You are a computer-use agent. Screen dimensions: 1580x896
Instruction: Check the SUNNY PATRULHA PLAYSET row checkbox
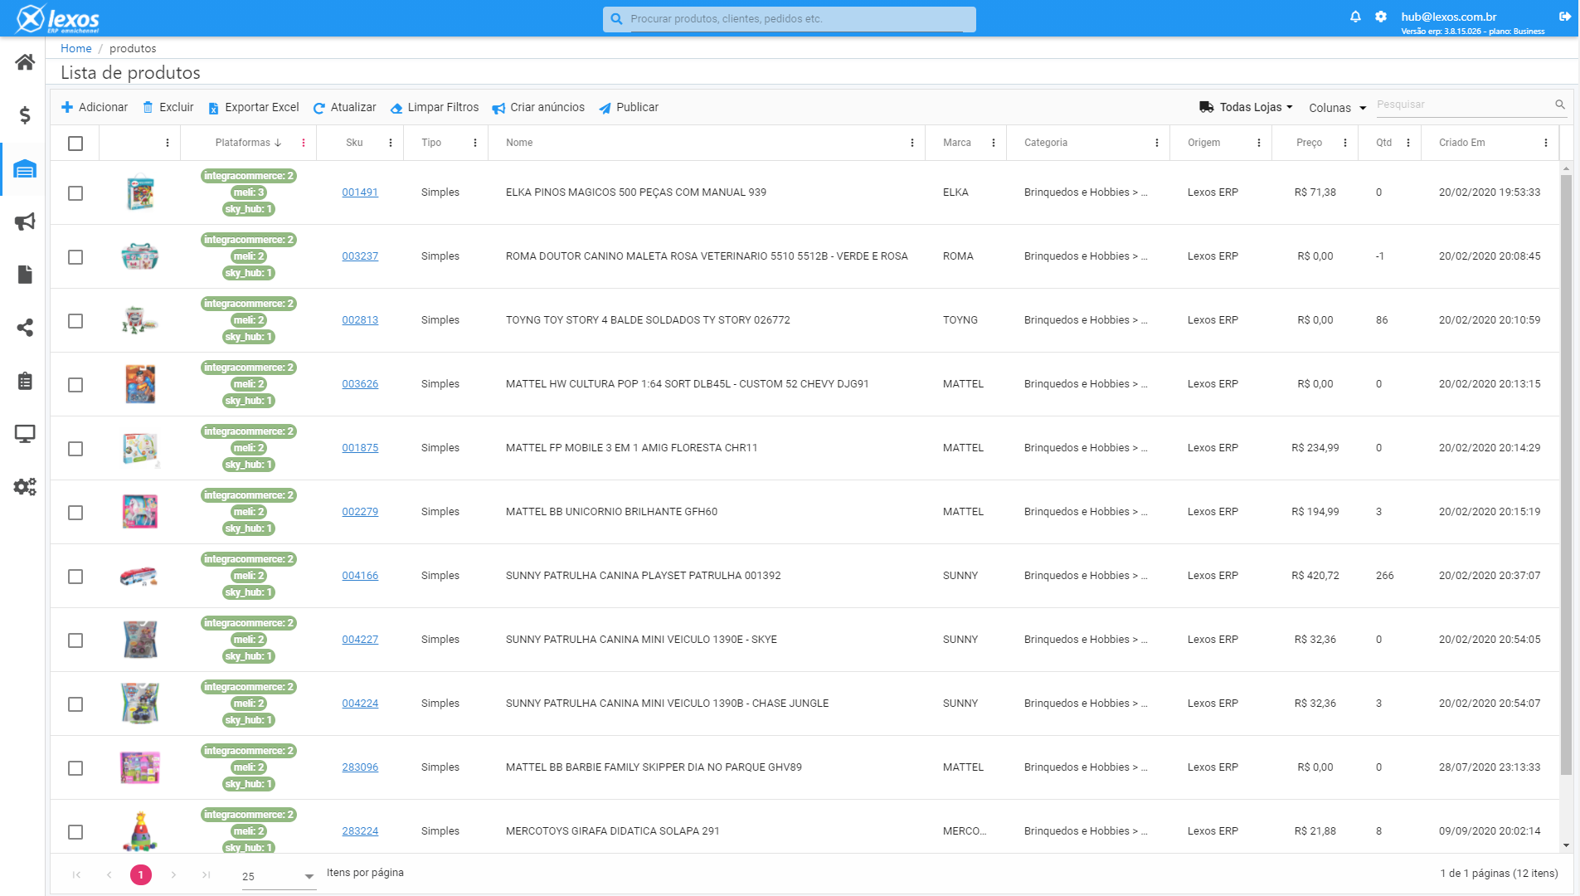(x=75, y=577)
